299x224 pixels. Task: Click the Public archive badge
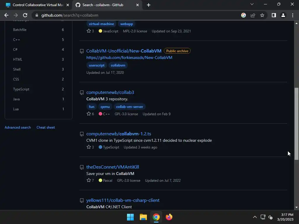[177, 51]
